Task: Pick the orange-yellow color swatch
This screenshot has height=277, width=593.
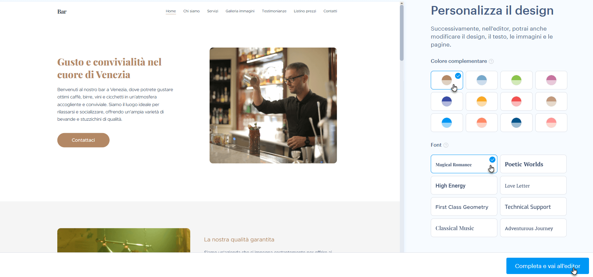Action: click(482, 101)
